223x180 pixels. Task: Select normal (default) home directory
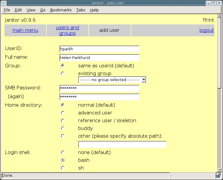tap(62, 105)
